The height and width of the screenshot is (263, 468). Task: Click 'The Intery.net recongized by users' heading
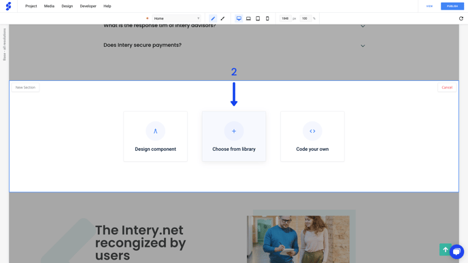pyautogui.click(x=141, y=243)
